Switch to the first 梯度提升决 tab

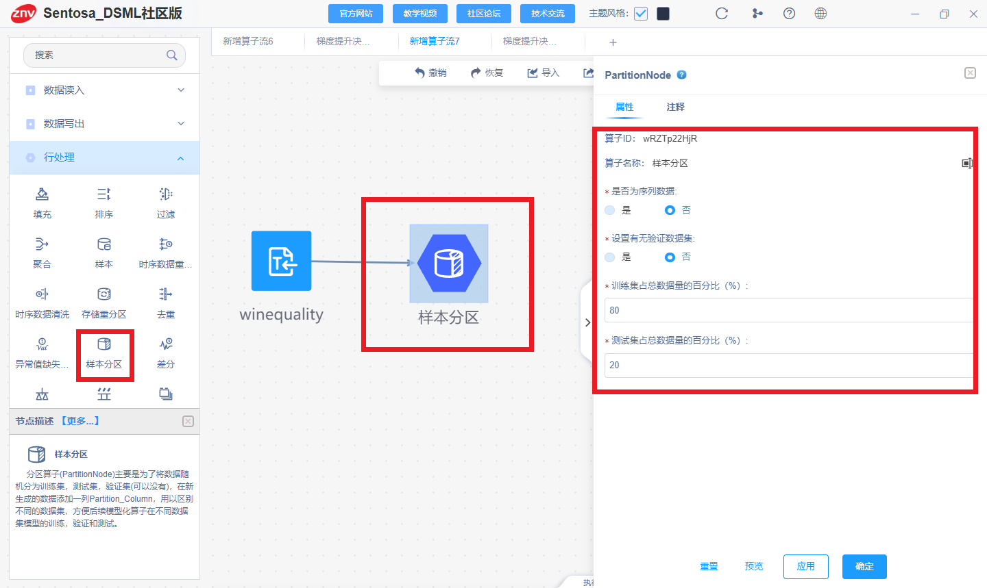(x=343, y=41)
